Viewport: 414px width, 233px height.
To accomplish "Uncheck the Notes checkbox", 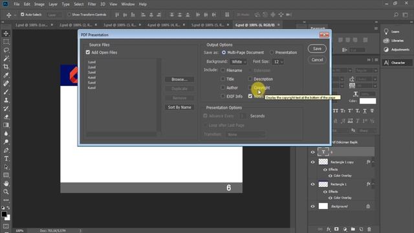I will point(250,96).
